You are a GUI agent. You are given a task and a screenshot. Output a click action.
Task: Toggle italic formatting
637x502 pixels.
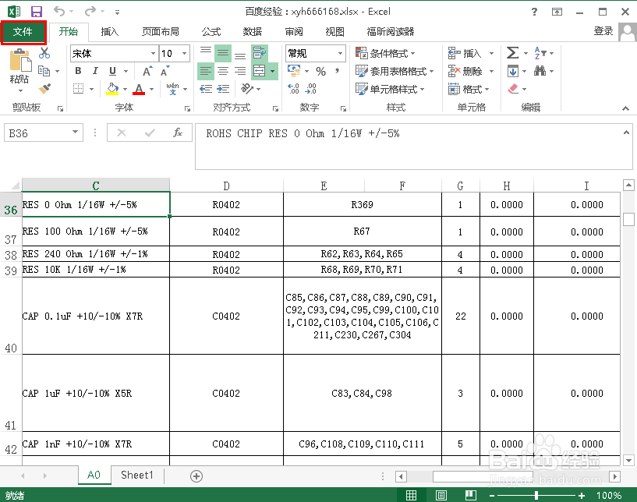94,70
